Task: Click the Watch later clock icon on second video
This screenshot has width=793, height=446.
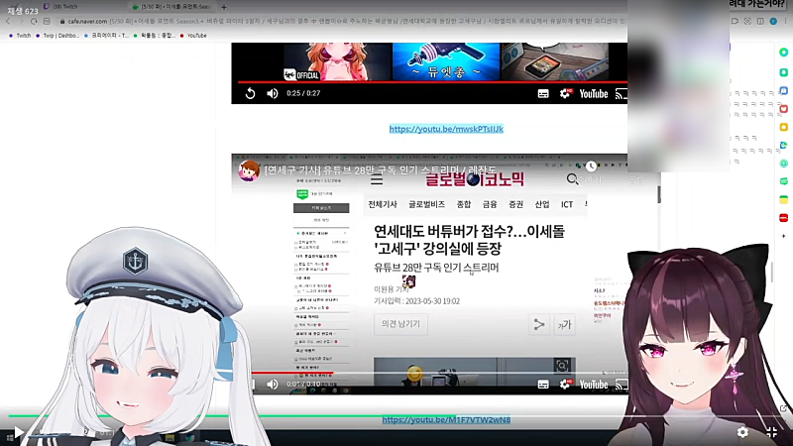Action: [x=591, y=167]
